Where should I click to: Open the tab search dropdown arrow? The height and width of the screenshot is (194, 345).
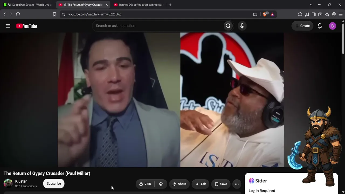311,5
